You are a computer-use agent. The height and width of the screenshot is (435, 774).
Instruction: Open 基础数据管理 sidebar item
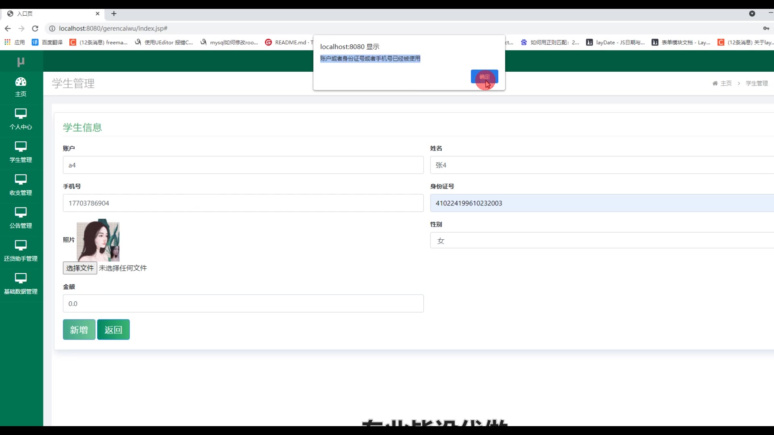point(21,284)
